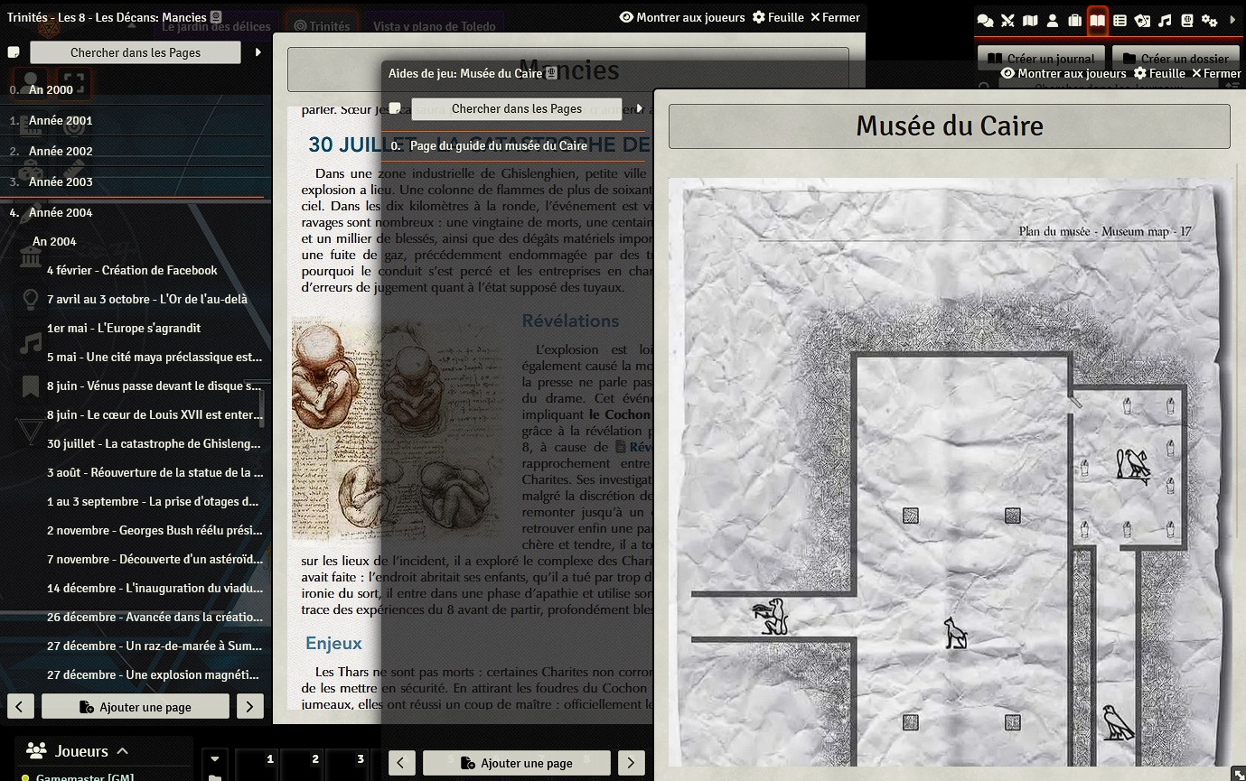Open the Actors sidebar tab
The width and height of the screenshot is (1246, 781).
[x=1053, y=21]
